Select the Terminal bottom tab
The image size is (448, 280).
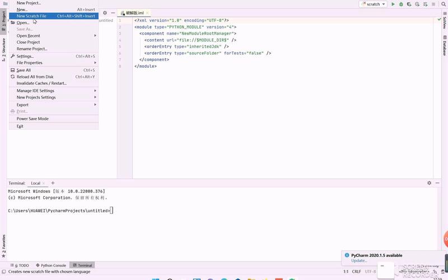[82, 265]
